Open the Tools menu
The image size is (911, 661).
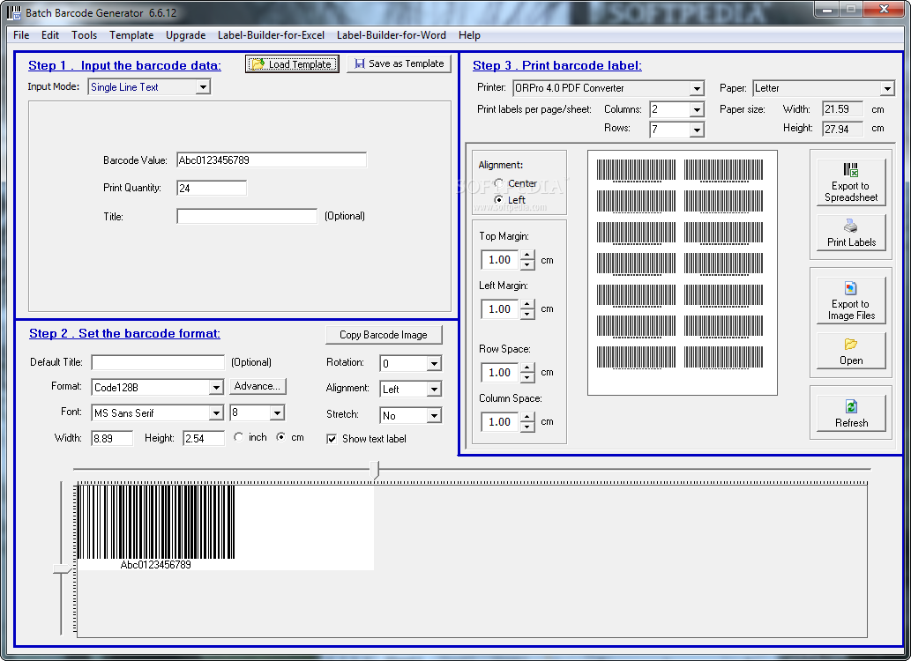85,35
